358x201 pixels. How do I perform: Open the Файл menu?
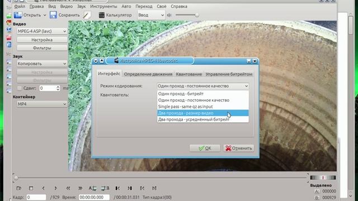pyautogui.click(x=20, y=6)
